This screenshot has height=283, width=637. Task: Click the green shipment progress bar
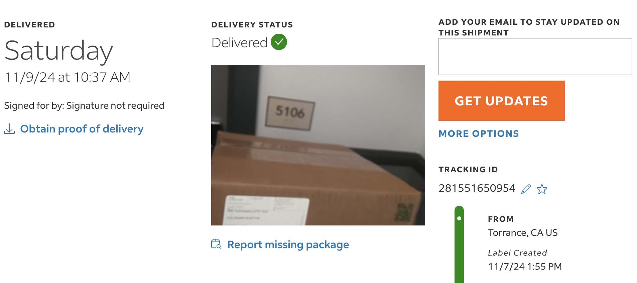tap(459, 245)
